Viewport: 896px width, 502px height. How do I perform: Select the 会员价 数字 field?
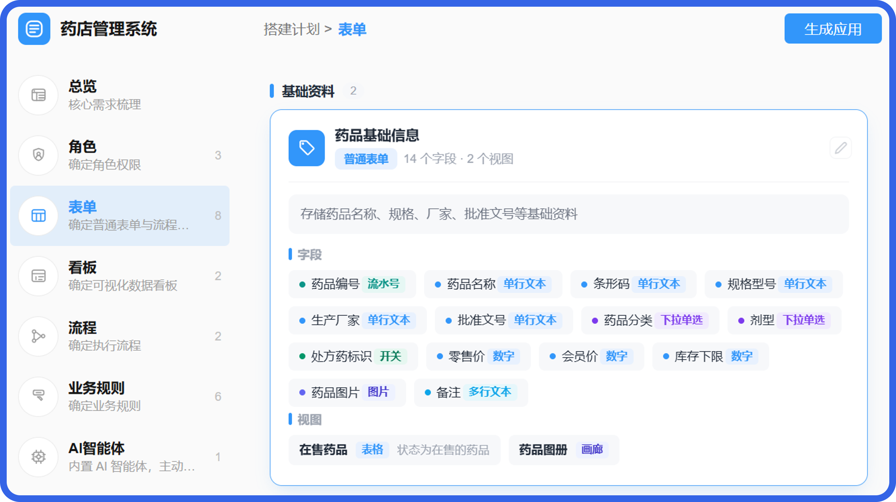(x=591, y=356)
